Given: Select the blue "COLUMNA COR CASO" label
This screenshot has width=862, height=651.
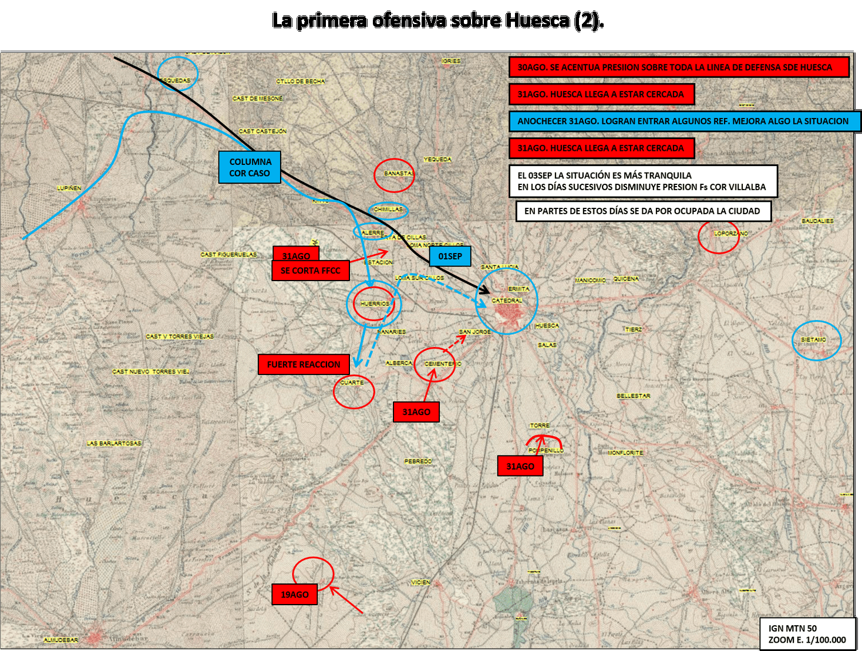Looking at the screenshot, I should point(250,167).
